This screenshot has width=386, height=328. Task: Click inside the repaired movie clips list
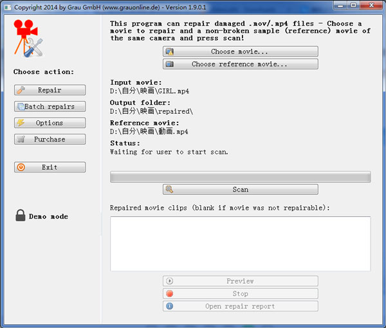click(240, 244)
